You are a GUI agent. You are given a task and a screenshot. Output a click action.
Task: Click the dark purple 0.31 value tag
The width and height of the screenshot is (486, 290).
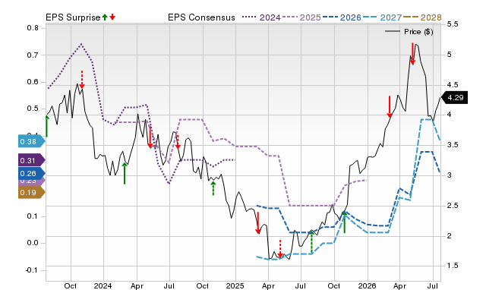click(32, 160)
